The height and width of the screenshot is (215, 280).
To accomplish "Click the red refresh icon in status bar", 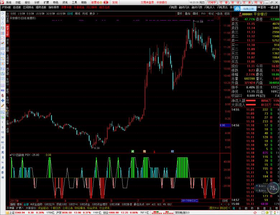I will tap(255, 212).
